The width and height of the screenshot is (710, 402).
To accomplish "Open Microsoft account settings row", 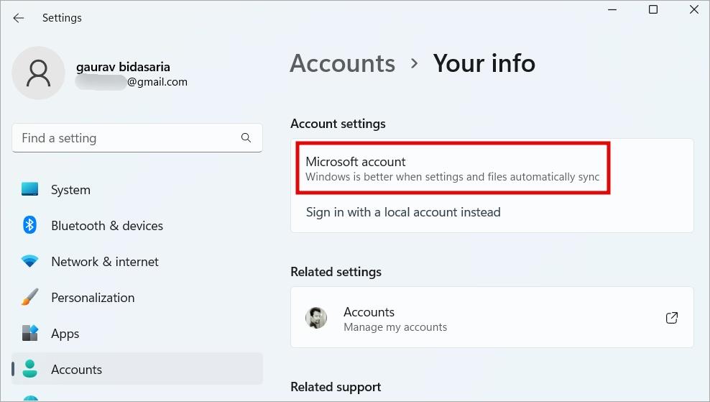I will tap(453, 168).
